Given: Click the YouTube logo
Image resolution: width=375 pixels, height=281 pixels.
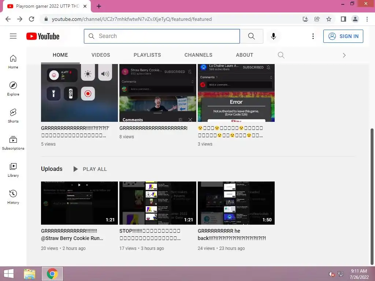Looking at the screenshot, I should (x=43, y=36).
